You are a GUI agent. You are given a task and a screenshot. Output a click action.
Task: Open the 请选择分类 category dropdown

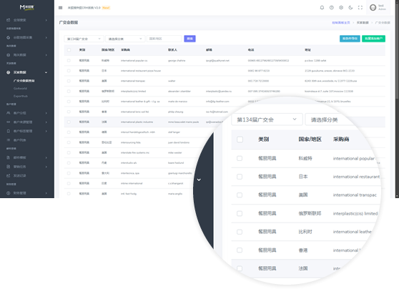pyautogui.click(x=125, y=39)
